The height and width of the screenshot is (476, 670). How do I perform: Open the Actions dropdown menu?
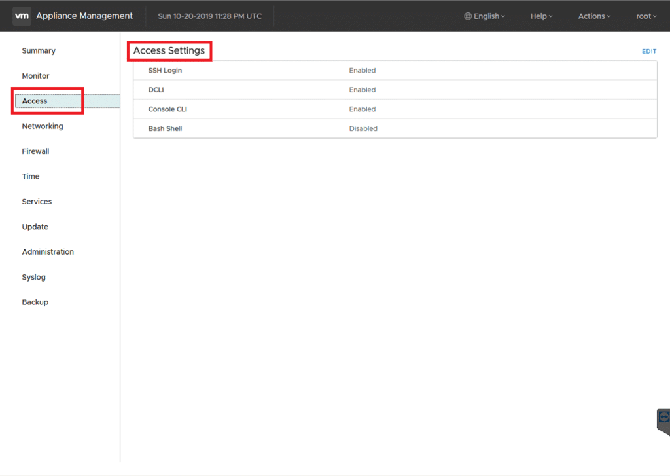(x=594, y=16)
